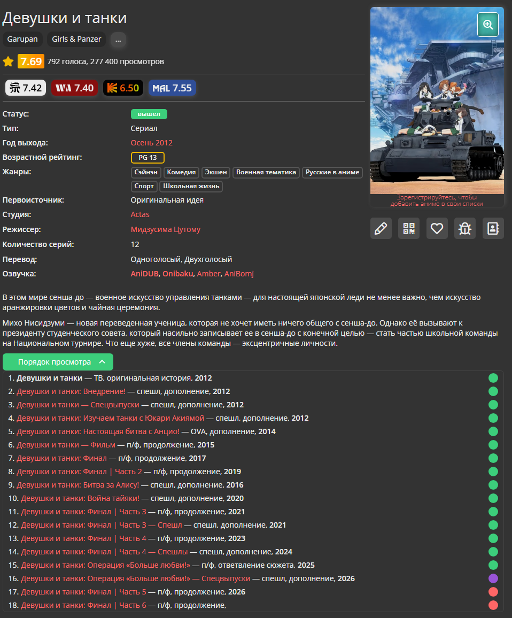This screenshot has width=512, height=618.
Task: Click red status dot for Финал Часть 5
Action: [493, 592]
